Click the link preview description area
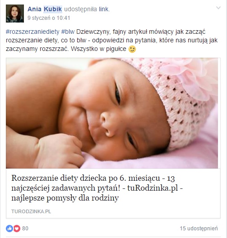The height and width of the screenshot is (238, 227). pyautogui.click(x=113, y=193)
